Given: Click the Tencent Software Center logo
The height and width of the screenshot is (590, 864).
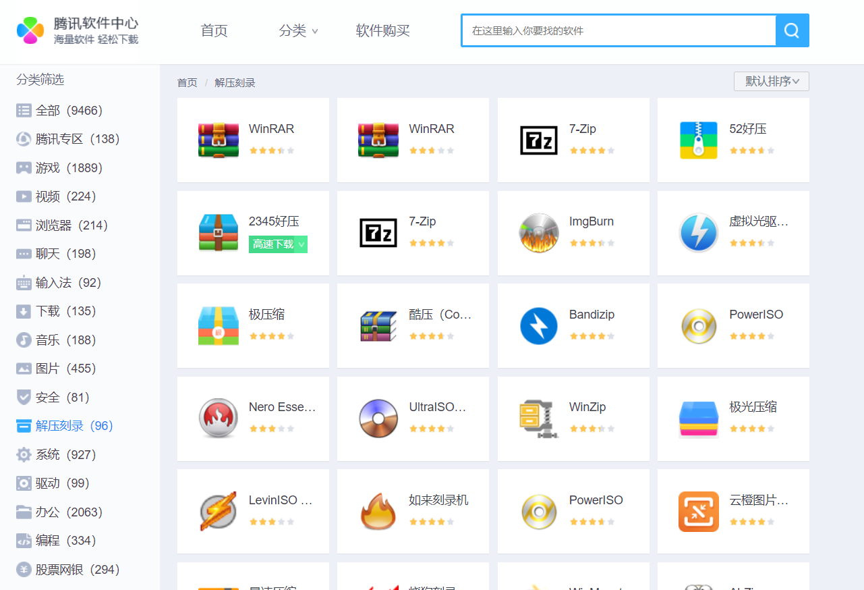Looking at the screenshot, I should click(78, 30).
